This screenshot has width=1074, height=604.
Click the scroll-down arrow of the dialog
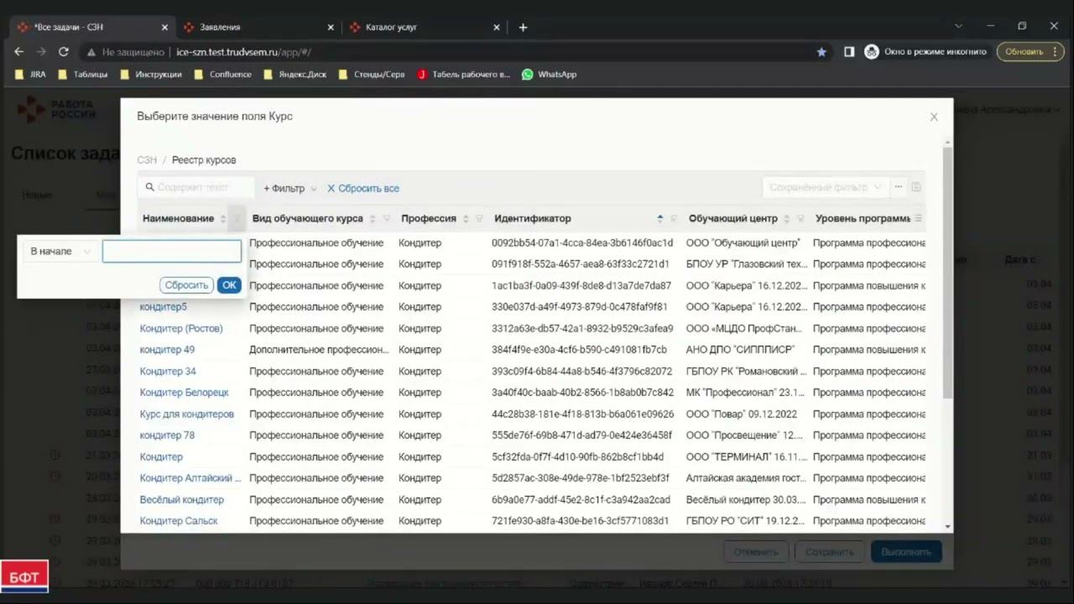click(x=948, y=527)
